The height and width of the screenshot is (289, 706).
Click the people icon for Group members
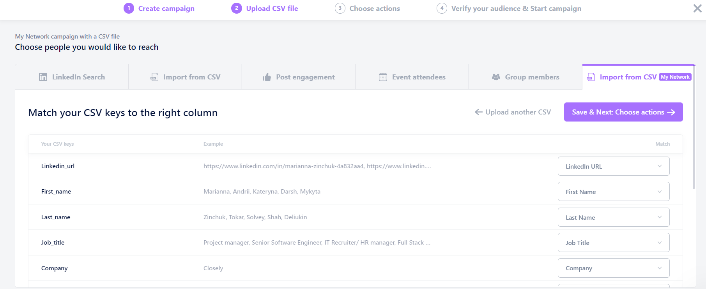496,77
